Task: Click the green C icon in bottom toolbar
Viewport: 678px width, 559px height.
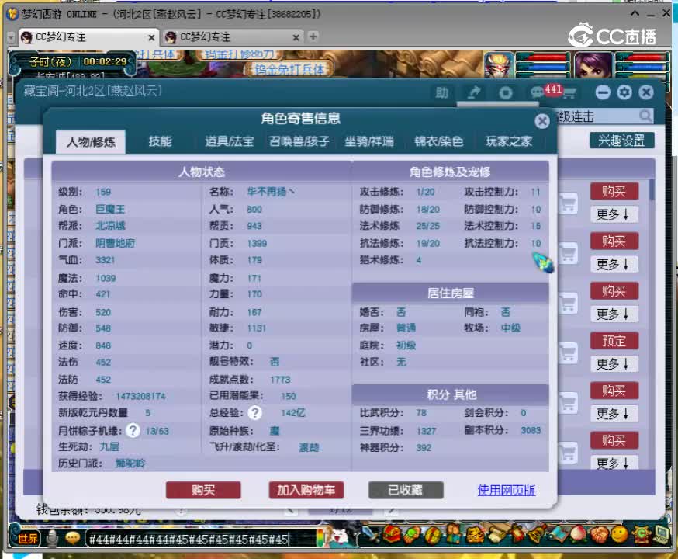Action: [x=641, y=536]
